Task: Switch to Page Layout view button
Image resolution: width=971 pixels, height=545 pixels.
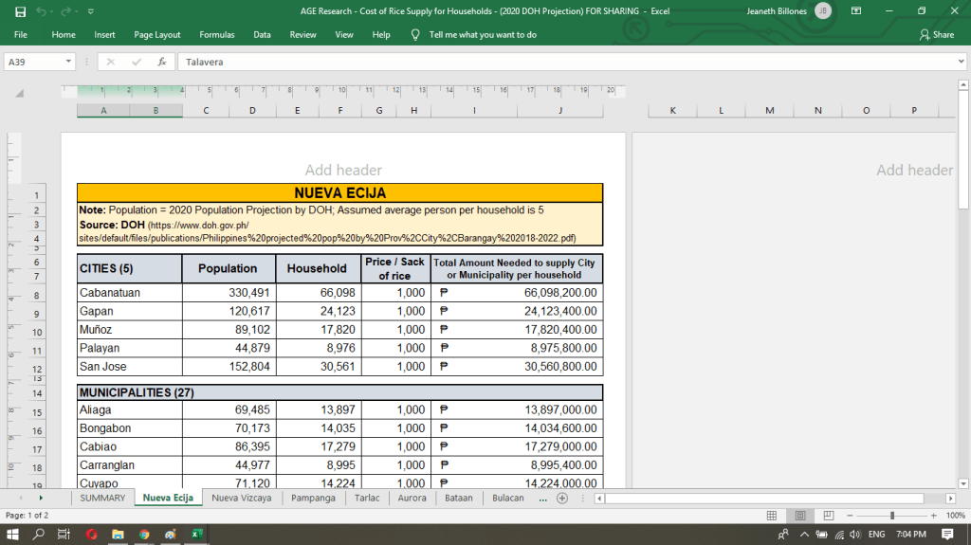Action: click(x=799, y=515)
